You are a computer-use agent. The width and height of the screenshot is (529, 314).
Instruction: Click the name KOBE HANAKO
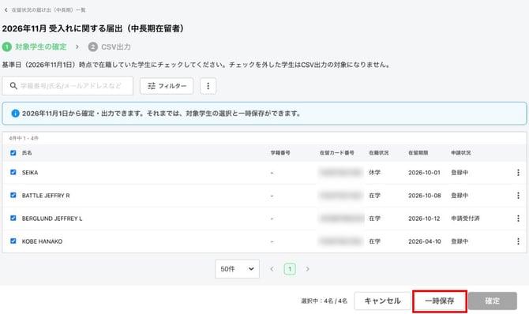[42, 241]
